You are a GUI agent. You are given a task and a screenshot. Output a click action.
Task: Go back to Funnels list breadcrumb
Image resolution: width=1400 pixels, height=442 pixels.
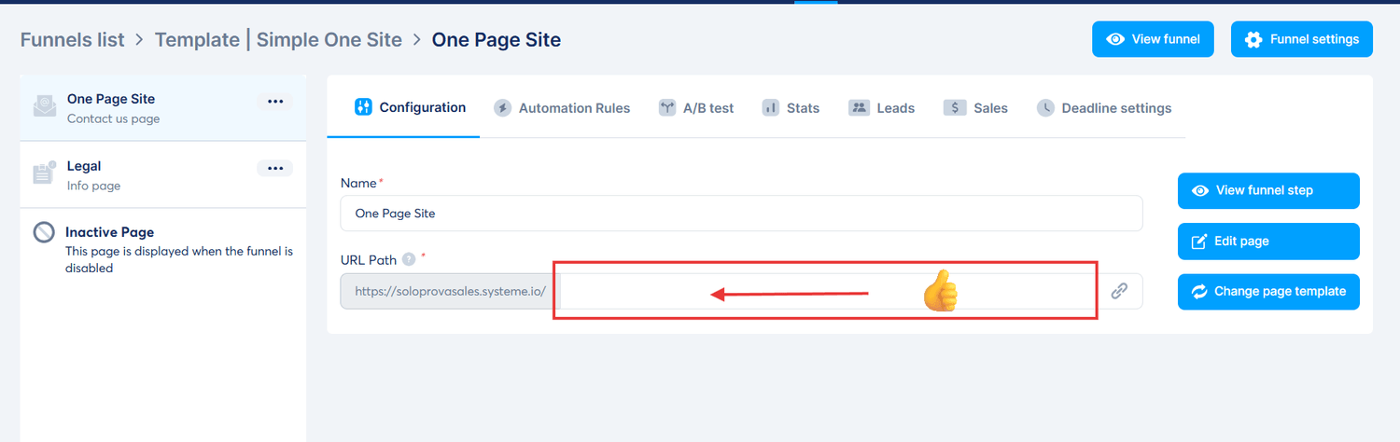pos(72,40)
